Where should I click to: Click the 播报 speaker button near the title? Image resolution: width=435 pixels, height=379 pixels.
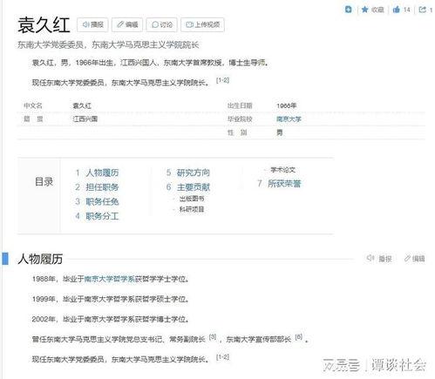(92, 24)
